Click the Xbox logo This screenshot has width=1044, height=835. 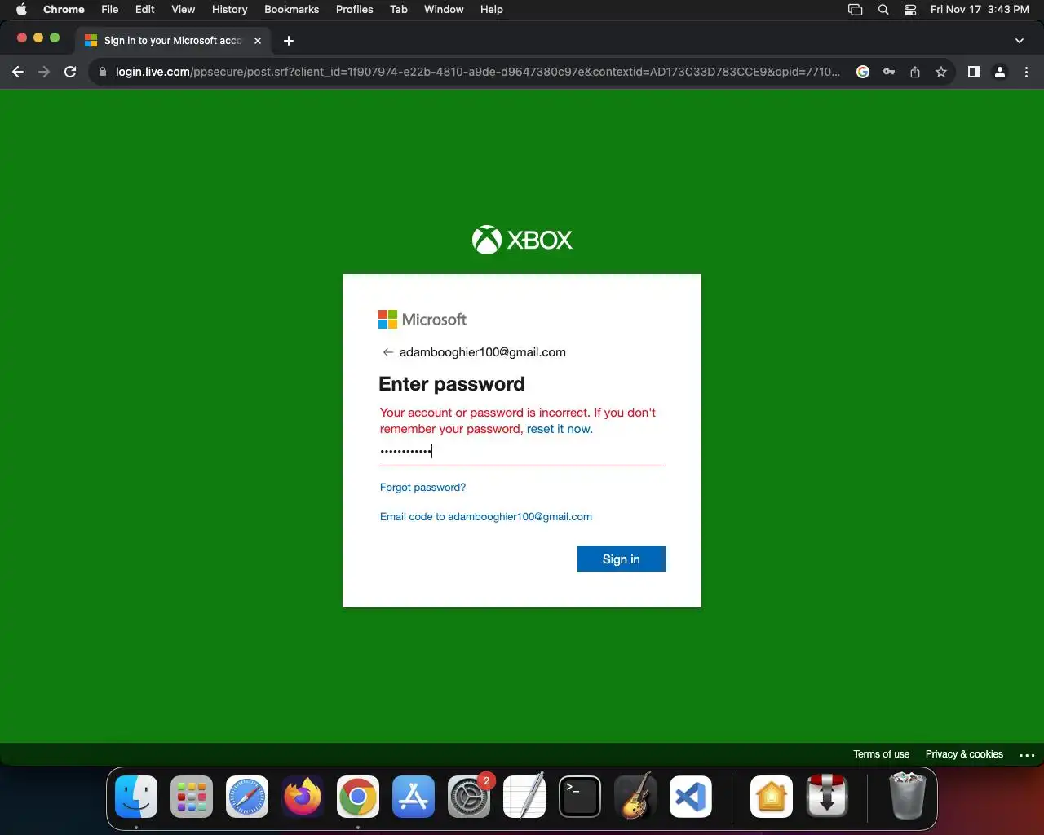[x=522, y=240]
